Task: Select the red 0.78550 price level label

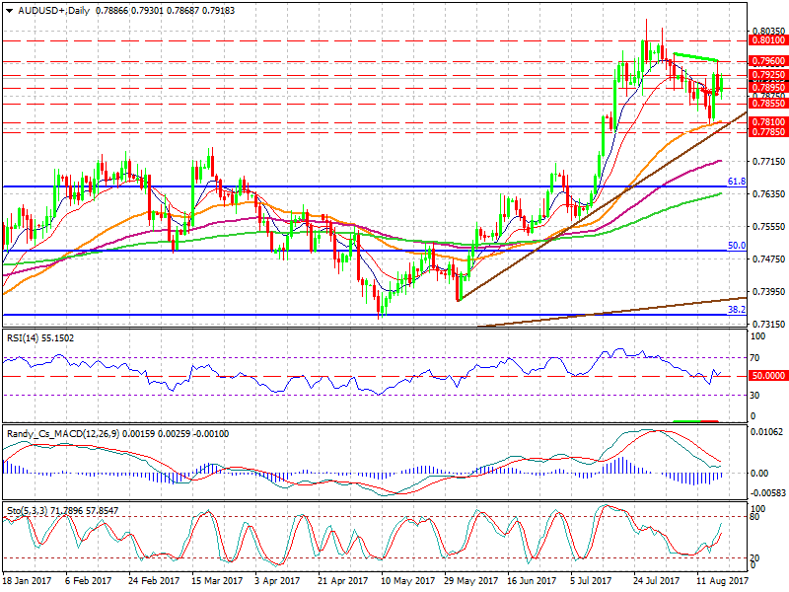Action: click(x=766, y=104)
